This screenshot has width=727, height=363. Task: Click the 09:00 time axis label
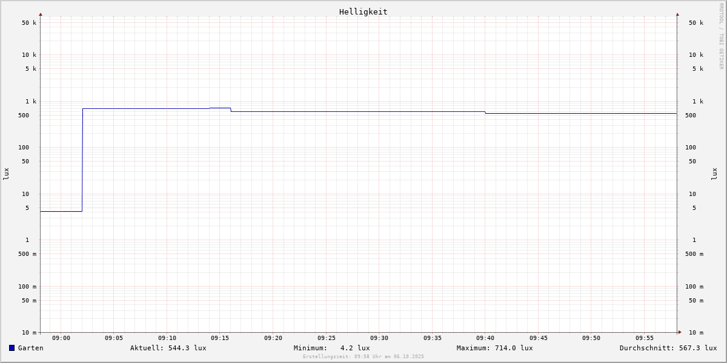click(61, 338)
